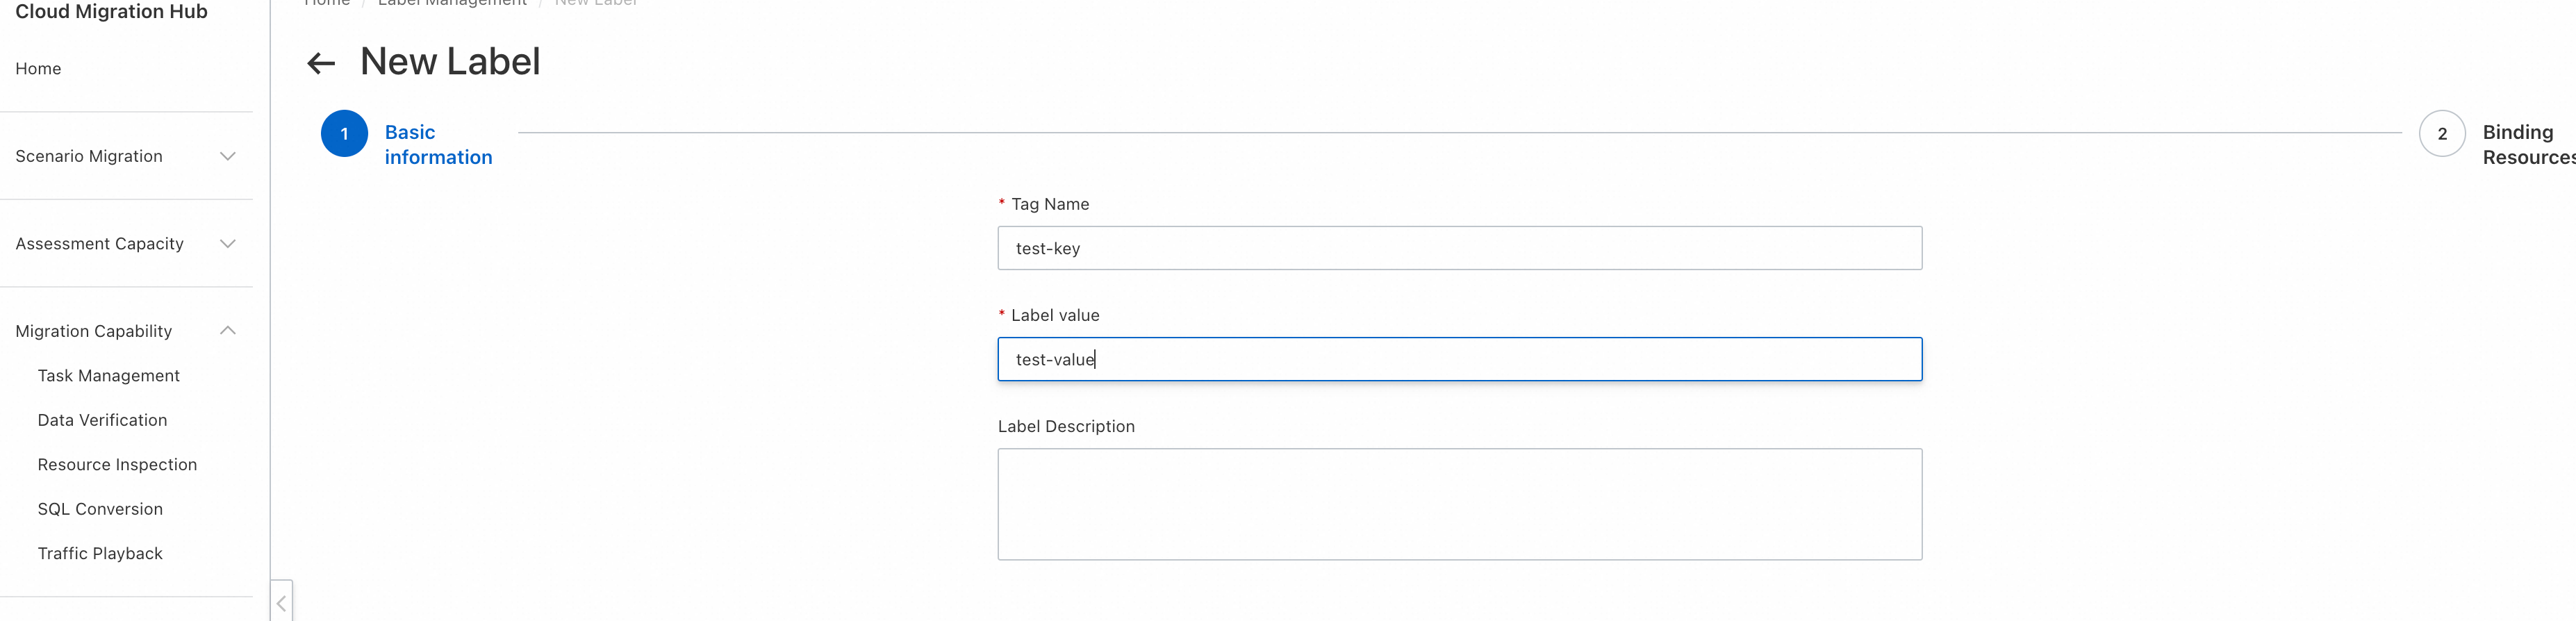Open Task Management in the sidebar
Screen dimensions: 2576x621
(x=108, y=376)
